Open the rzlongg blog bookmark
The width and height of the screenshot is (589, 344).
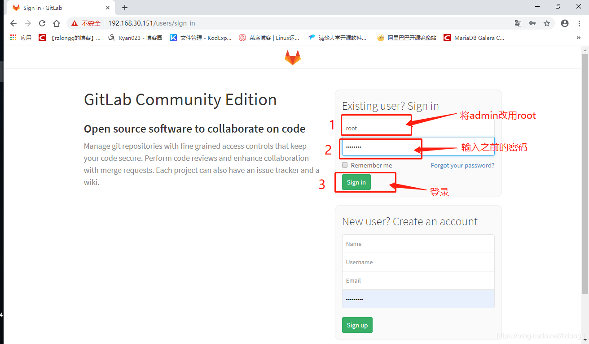tap(70, 38)
